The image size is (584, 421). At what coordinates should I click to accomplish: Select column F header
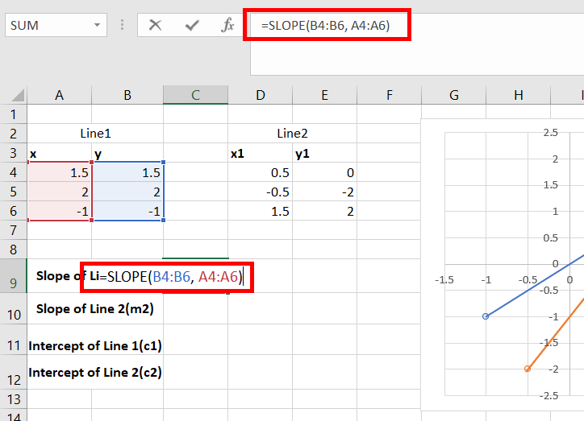[390, 95]
